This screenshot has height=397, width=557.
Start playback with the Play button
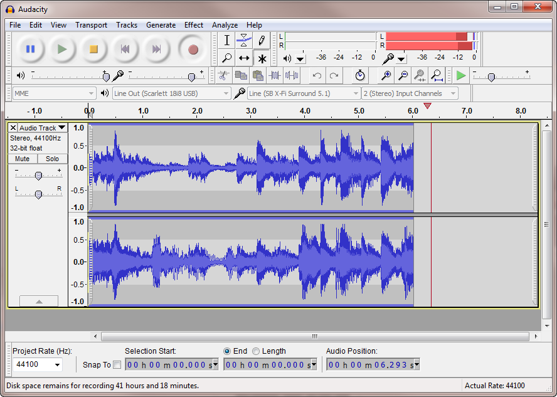[62, 49]
